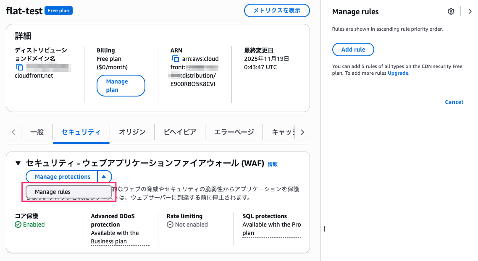
Task: Toggle the Manage protections dropdown arrow
Action: (x=104, y=177)
